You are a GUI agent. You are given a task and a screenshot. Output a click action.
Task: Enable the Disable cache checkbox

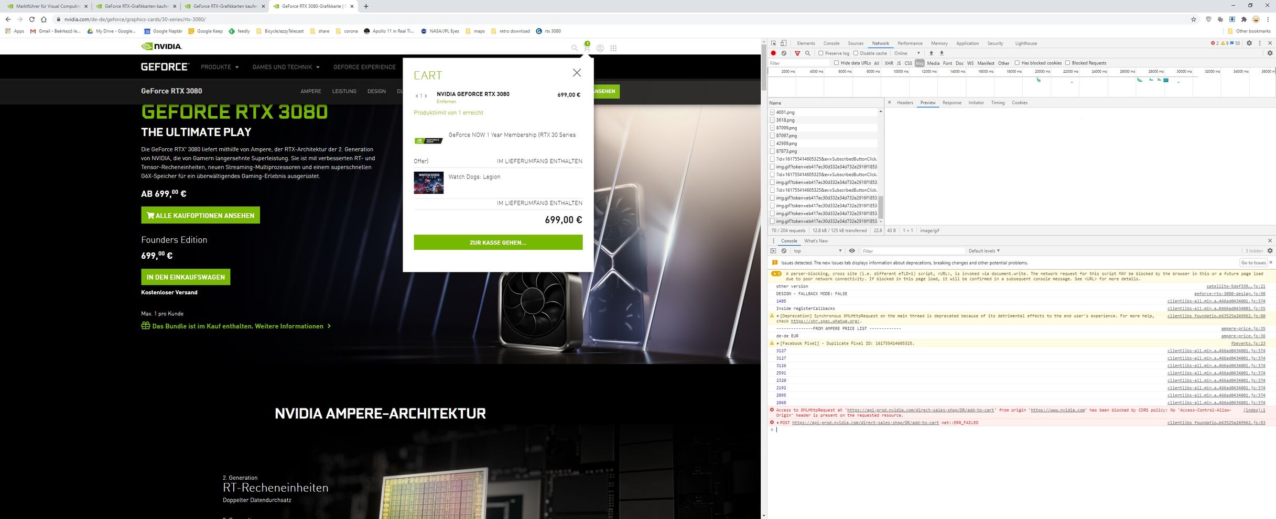(x=856, y=53)
